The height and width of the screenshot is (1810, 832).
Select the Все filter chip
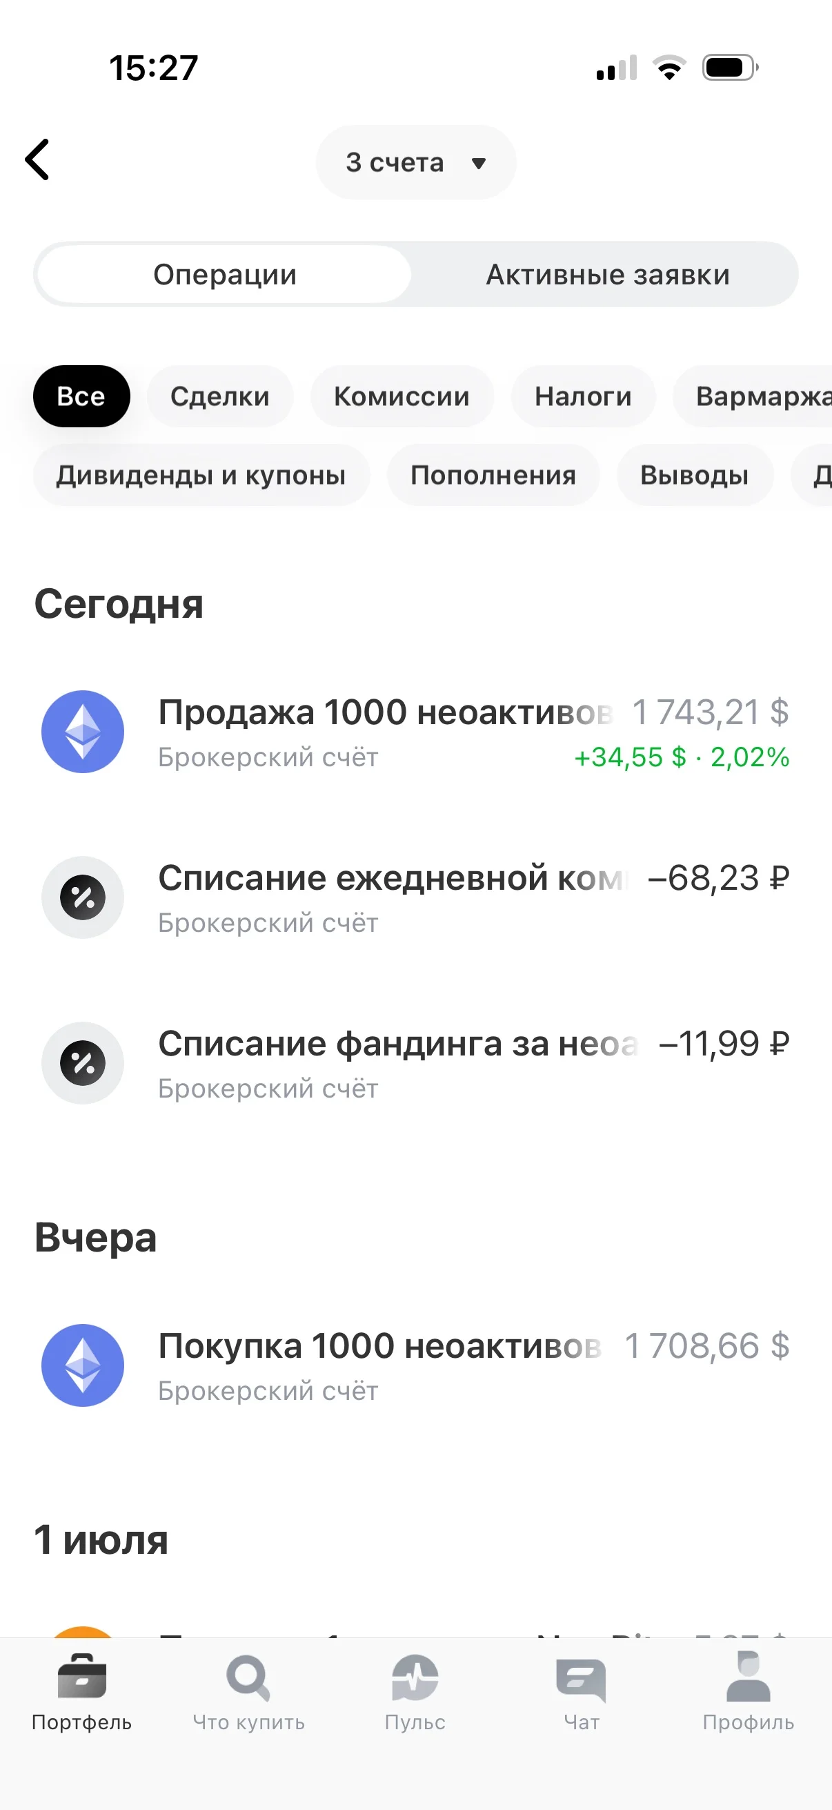click(x=81, y=396)
